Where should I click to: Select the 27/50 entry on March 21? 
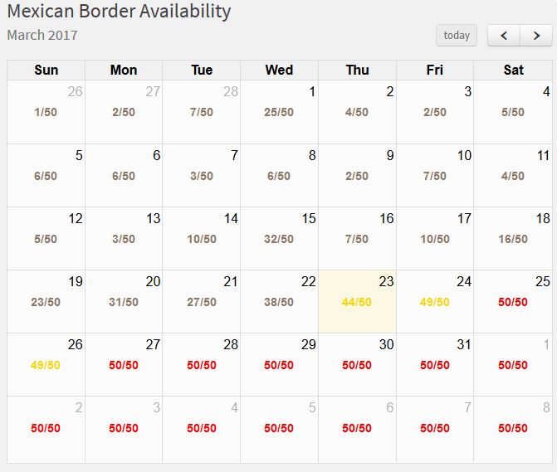point(202,302)
